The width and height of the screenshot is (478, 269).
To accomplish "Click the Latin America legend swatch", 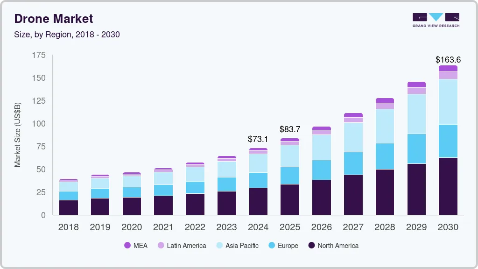I will (x=162, y=246).
